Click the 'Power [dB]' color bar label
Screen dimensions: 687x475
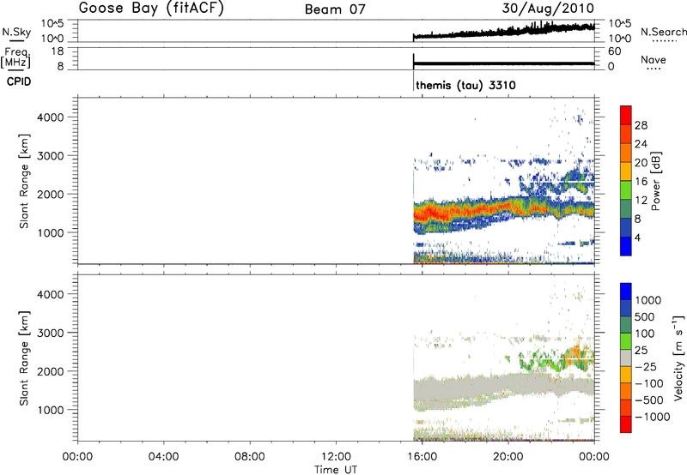pyautogui.click(x=655, y=181)
